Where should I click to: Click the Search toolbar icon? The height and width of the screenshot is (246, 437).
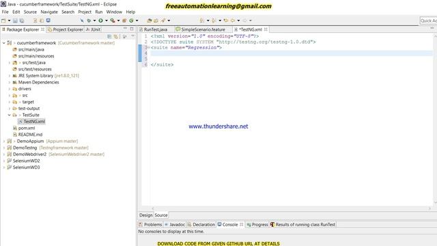(x=163, y=20)
